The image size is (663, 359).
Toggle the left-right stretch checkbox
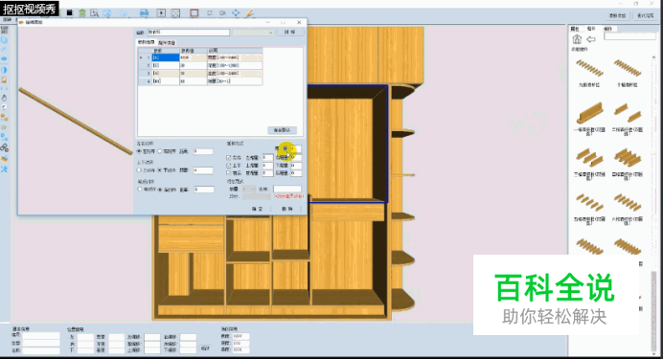click(229, 158)
